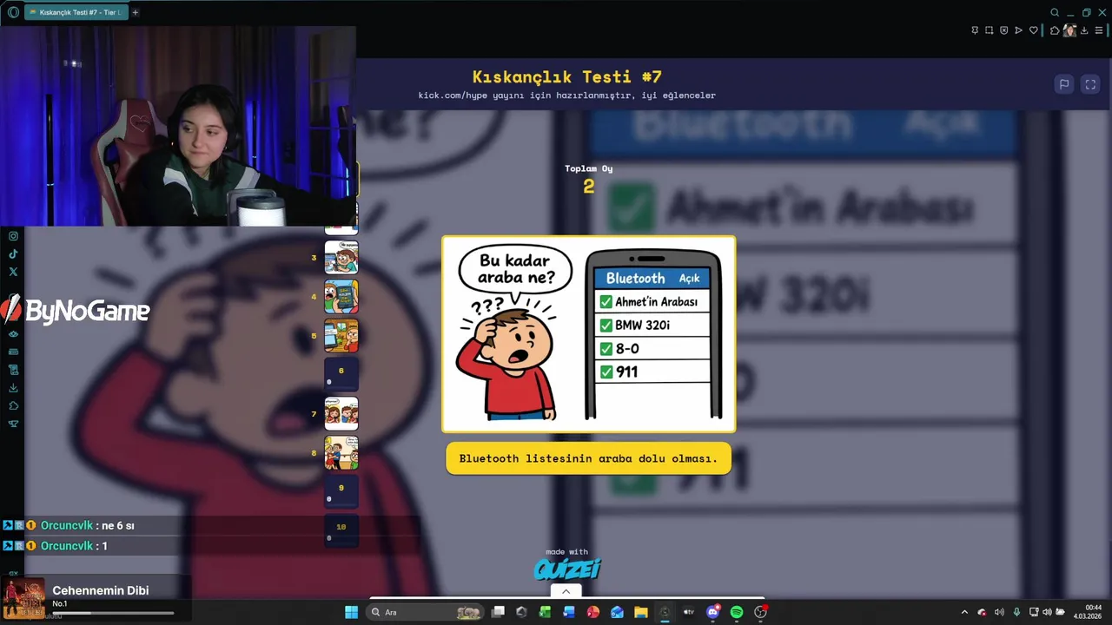Click the Cehennemin Dibi song title

pos(101,590)
